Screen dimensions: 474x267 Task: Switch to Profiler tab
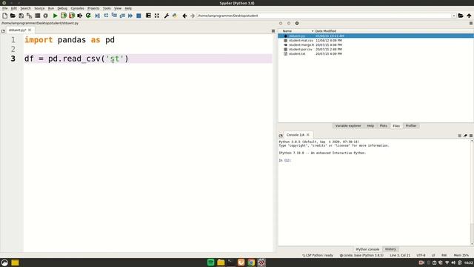pos(411,125)
